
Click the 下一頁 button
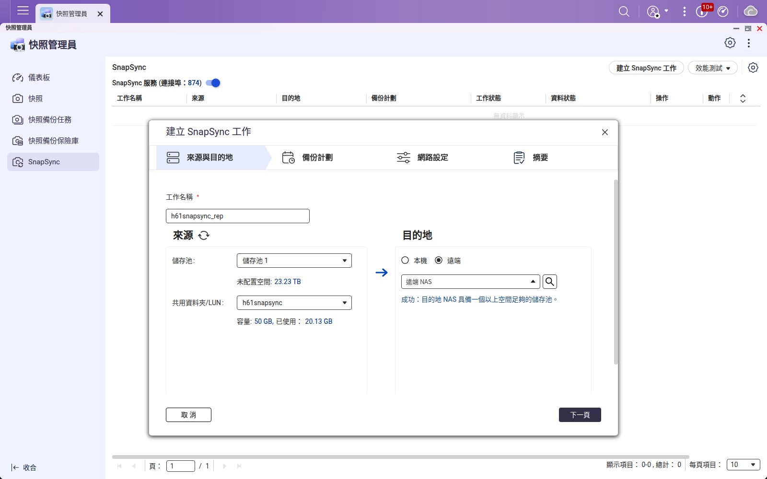pyautogui.click(x=580, y=415)
